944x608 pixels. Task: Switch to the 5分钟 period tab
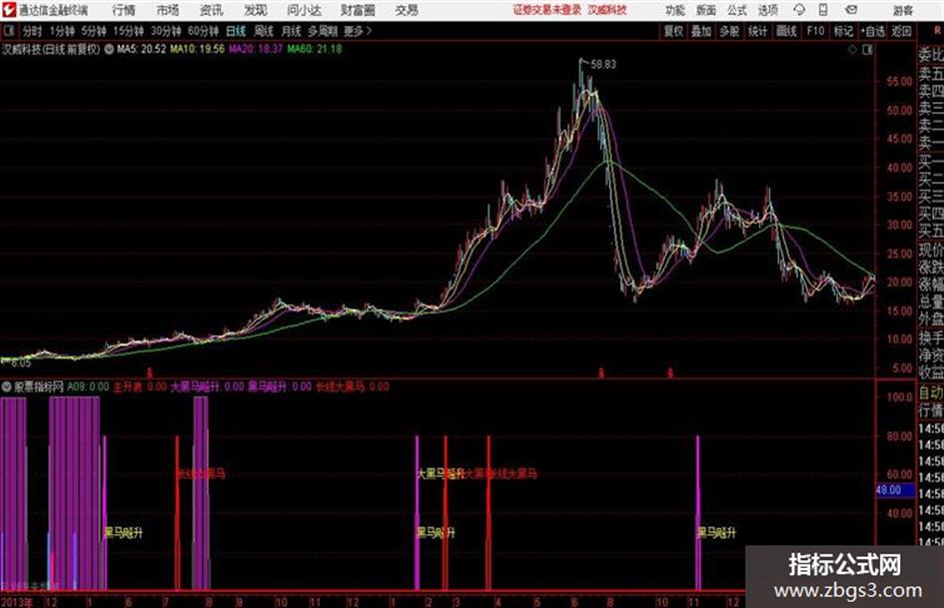click(93, 31)
